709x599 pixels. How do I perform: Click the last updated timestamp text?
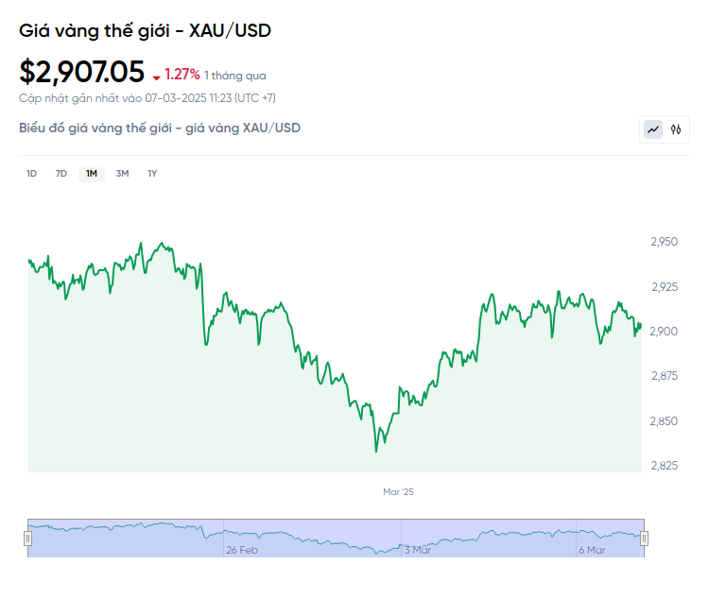click(x=147, y=97)
